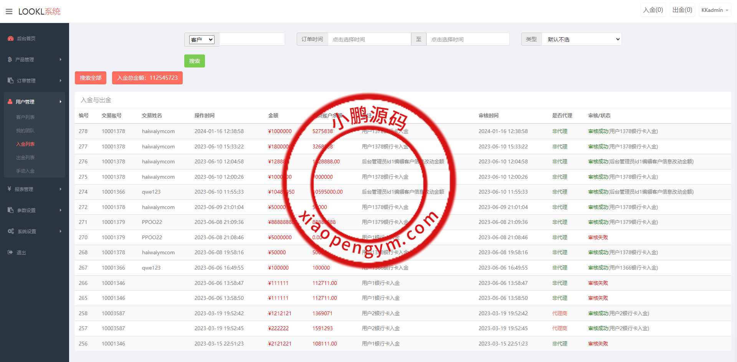Viewport: 737px width, 362px height.
Task: Click the 搜索全部 button
Action: coord(91,78)
